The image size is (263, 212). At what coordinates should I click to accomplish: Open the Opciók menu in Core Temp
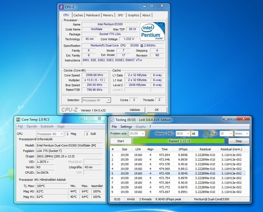(32, 126)
